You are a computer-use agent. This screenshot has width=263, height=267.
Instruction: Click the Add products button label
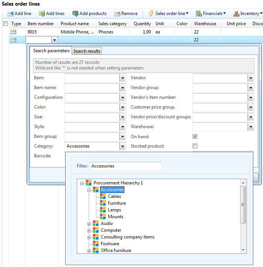93,14
